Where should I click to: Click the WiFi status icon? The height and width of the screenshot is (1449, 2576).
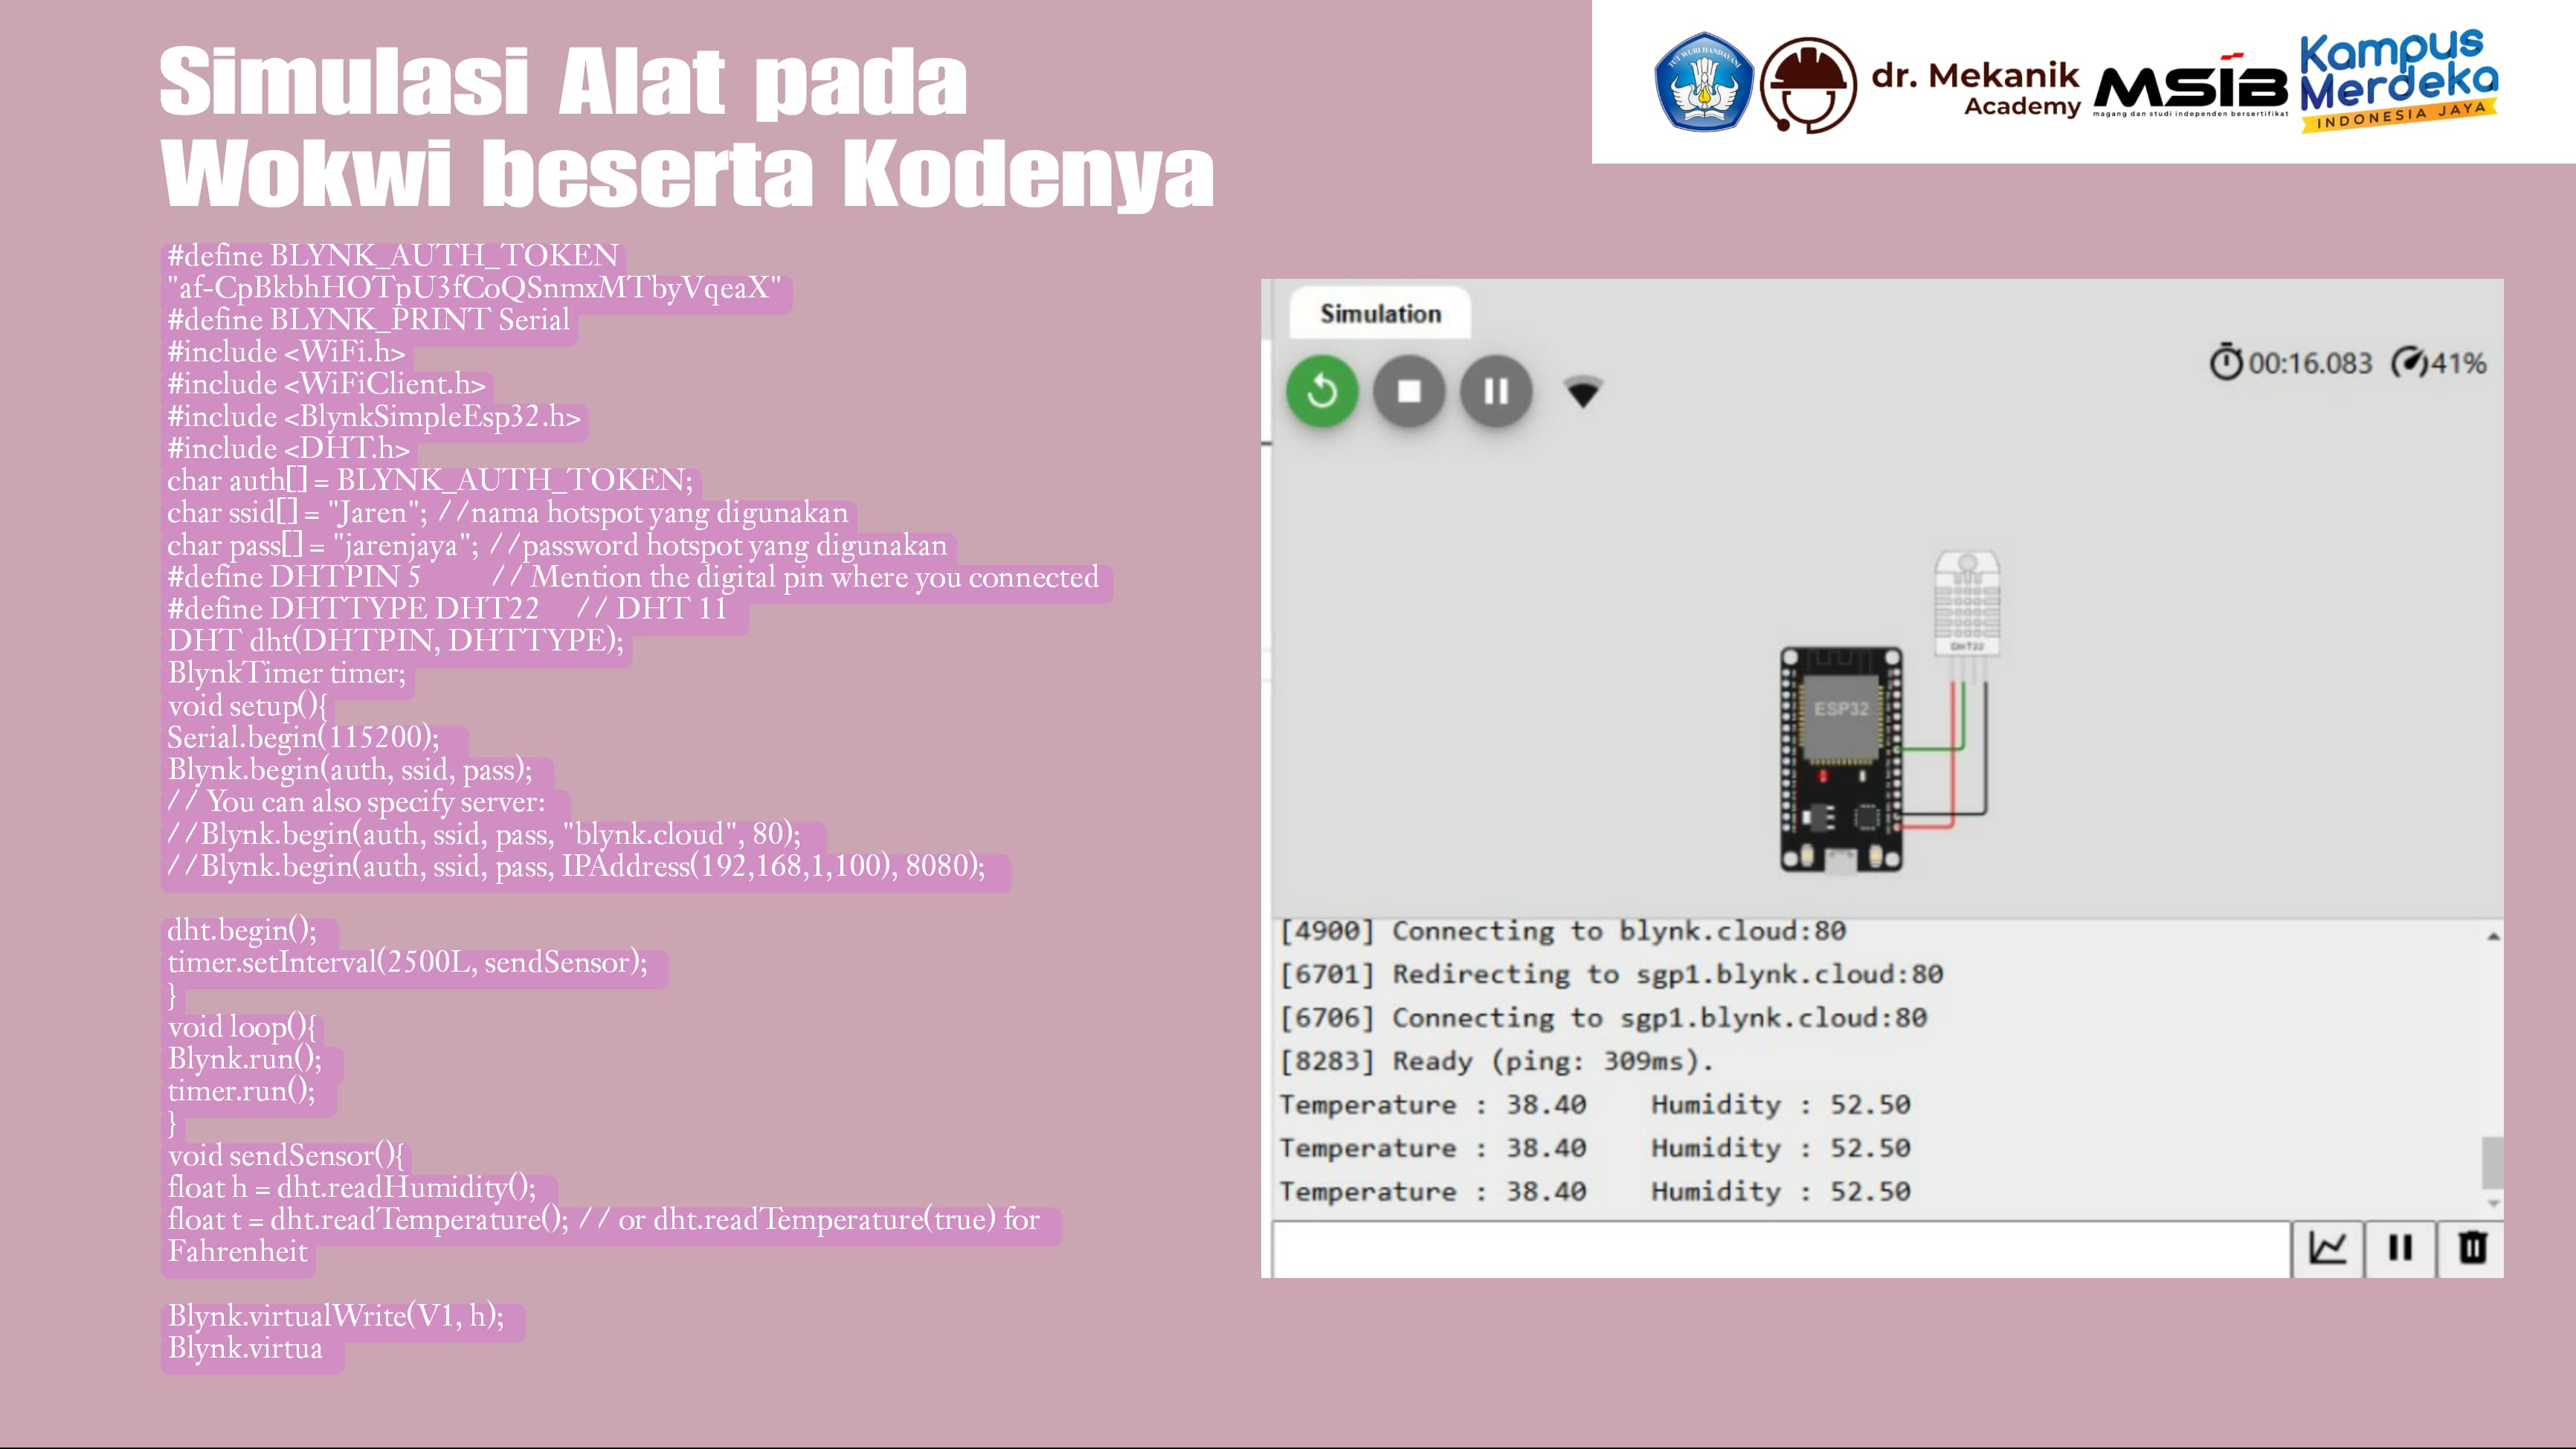pos(1584,392)
